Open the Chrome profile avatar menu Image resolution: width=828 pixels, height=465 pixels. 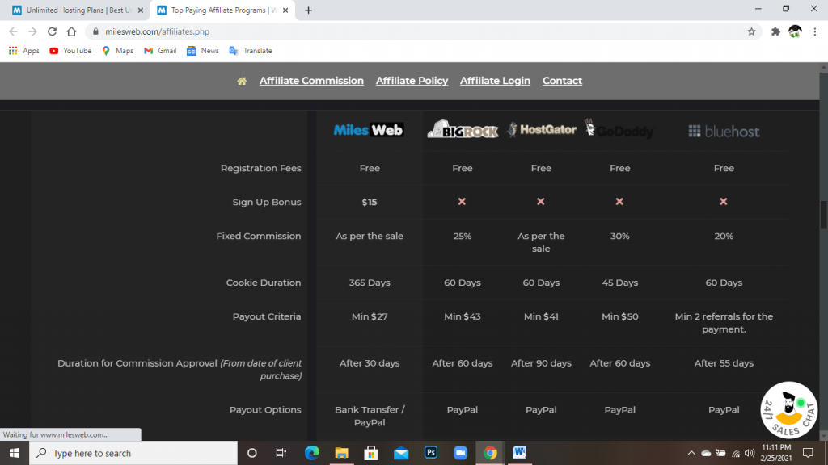(794, 31)
